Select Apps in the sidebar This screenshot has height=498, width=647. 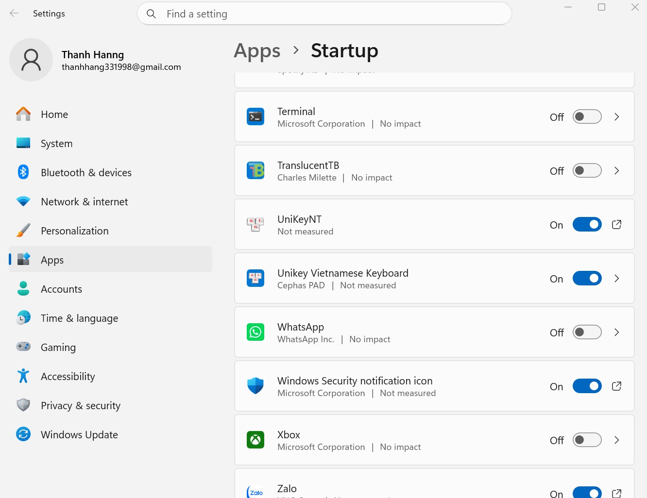coord(110,260)
